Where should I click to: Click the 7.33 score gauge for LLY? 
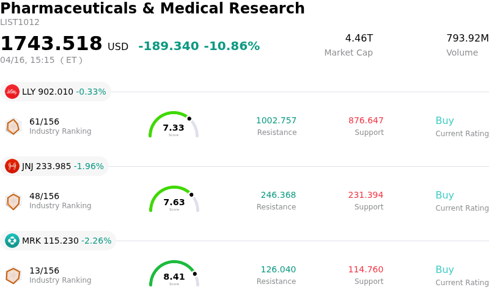pos(174,125)
